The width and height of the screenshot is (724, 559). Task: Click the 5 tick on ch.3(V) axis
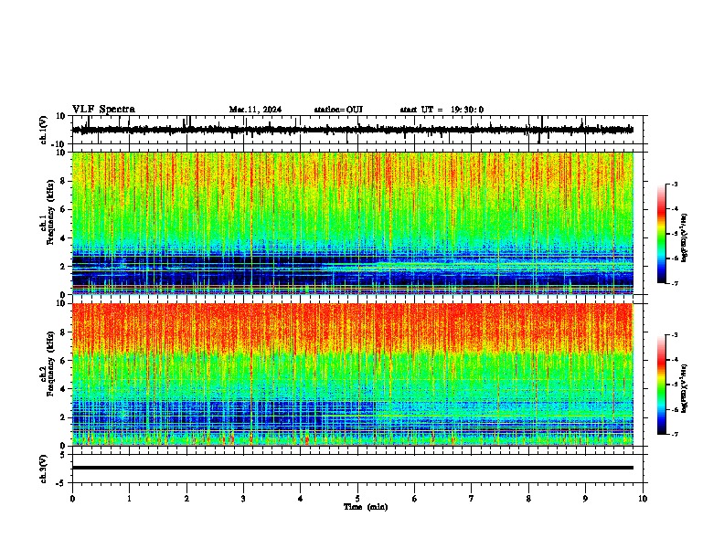[63, 454]
